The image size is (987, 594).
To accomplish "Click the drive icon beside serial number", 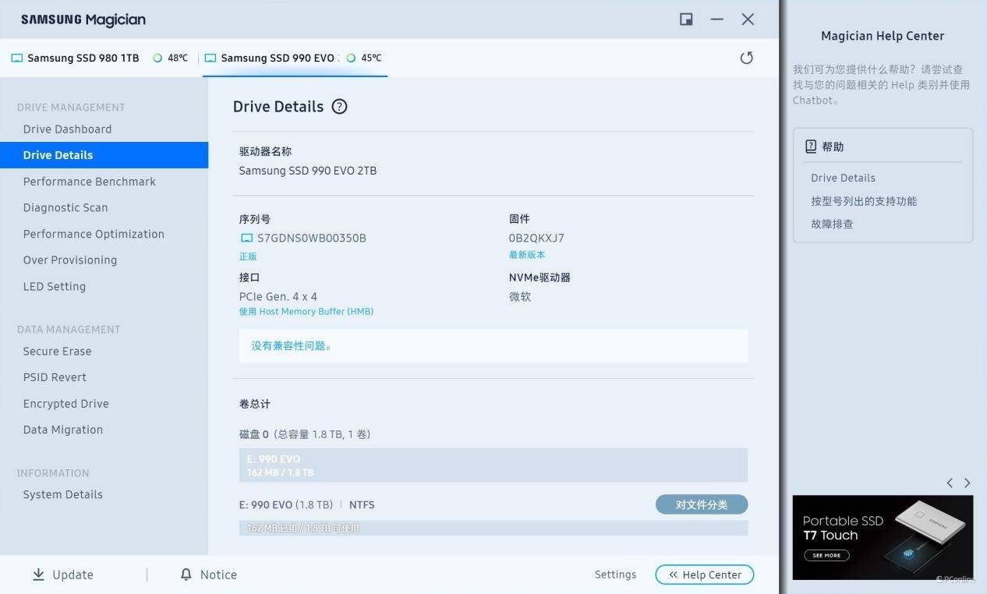I will click(x=246, y=238).
